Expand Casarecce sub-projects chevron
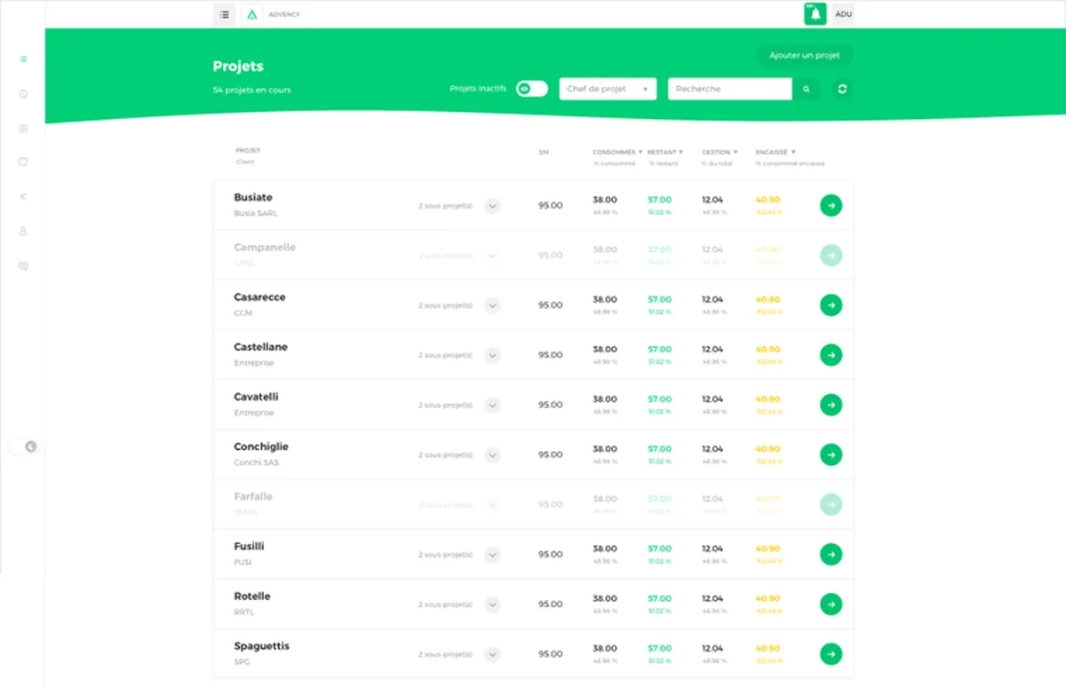 pos(493,305)
